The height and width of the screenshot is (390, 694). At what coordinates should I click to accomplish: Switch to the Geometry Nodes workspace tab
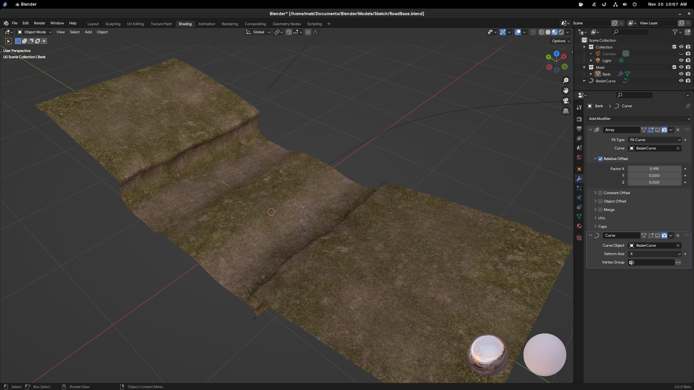point(287,24)
